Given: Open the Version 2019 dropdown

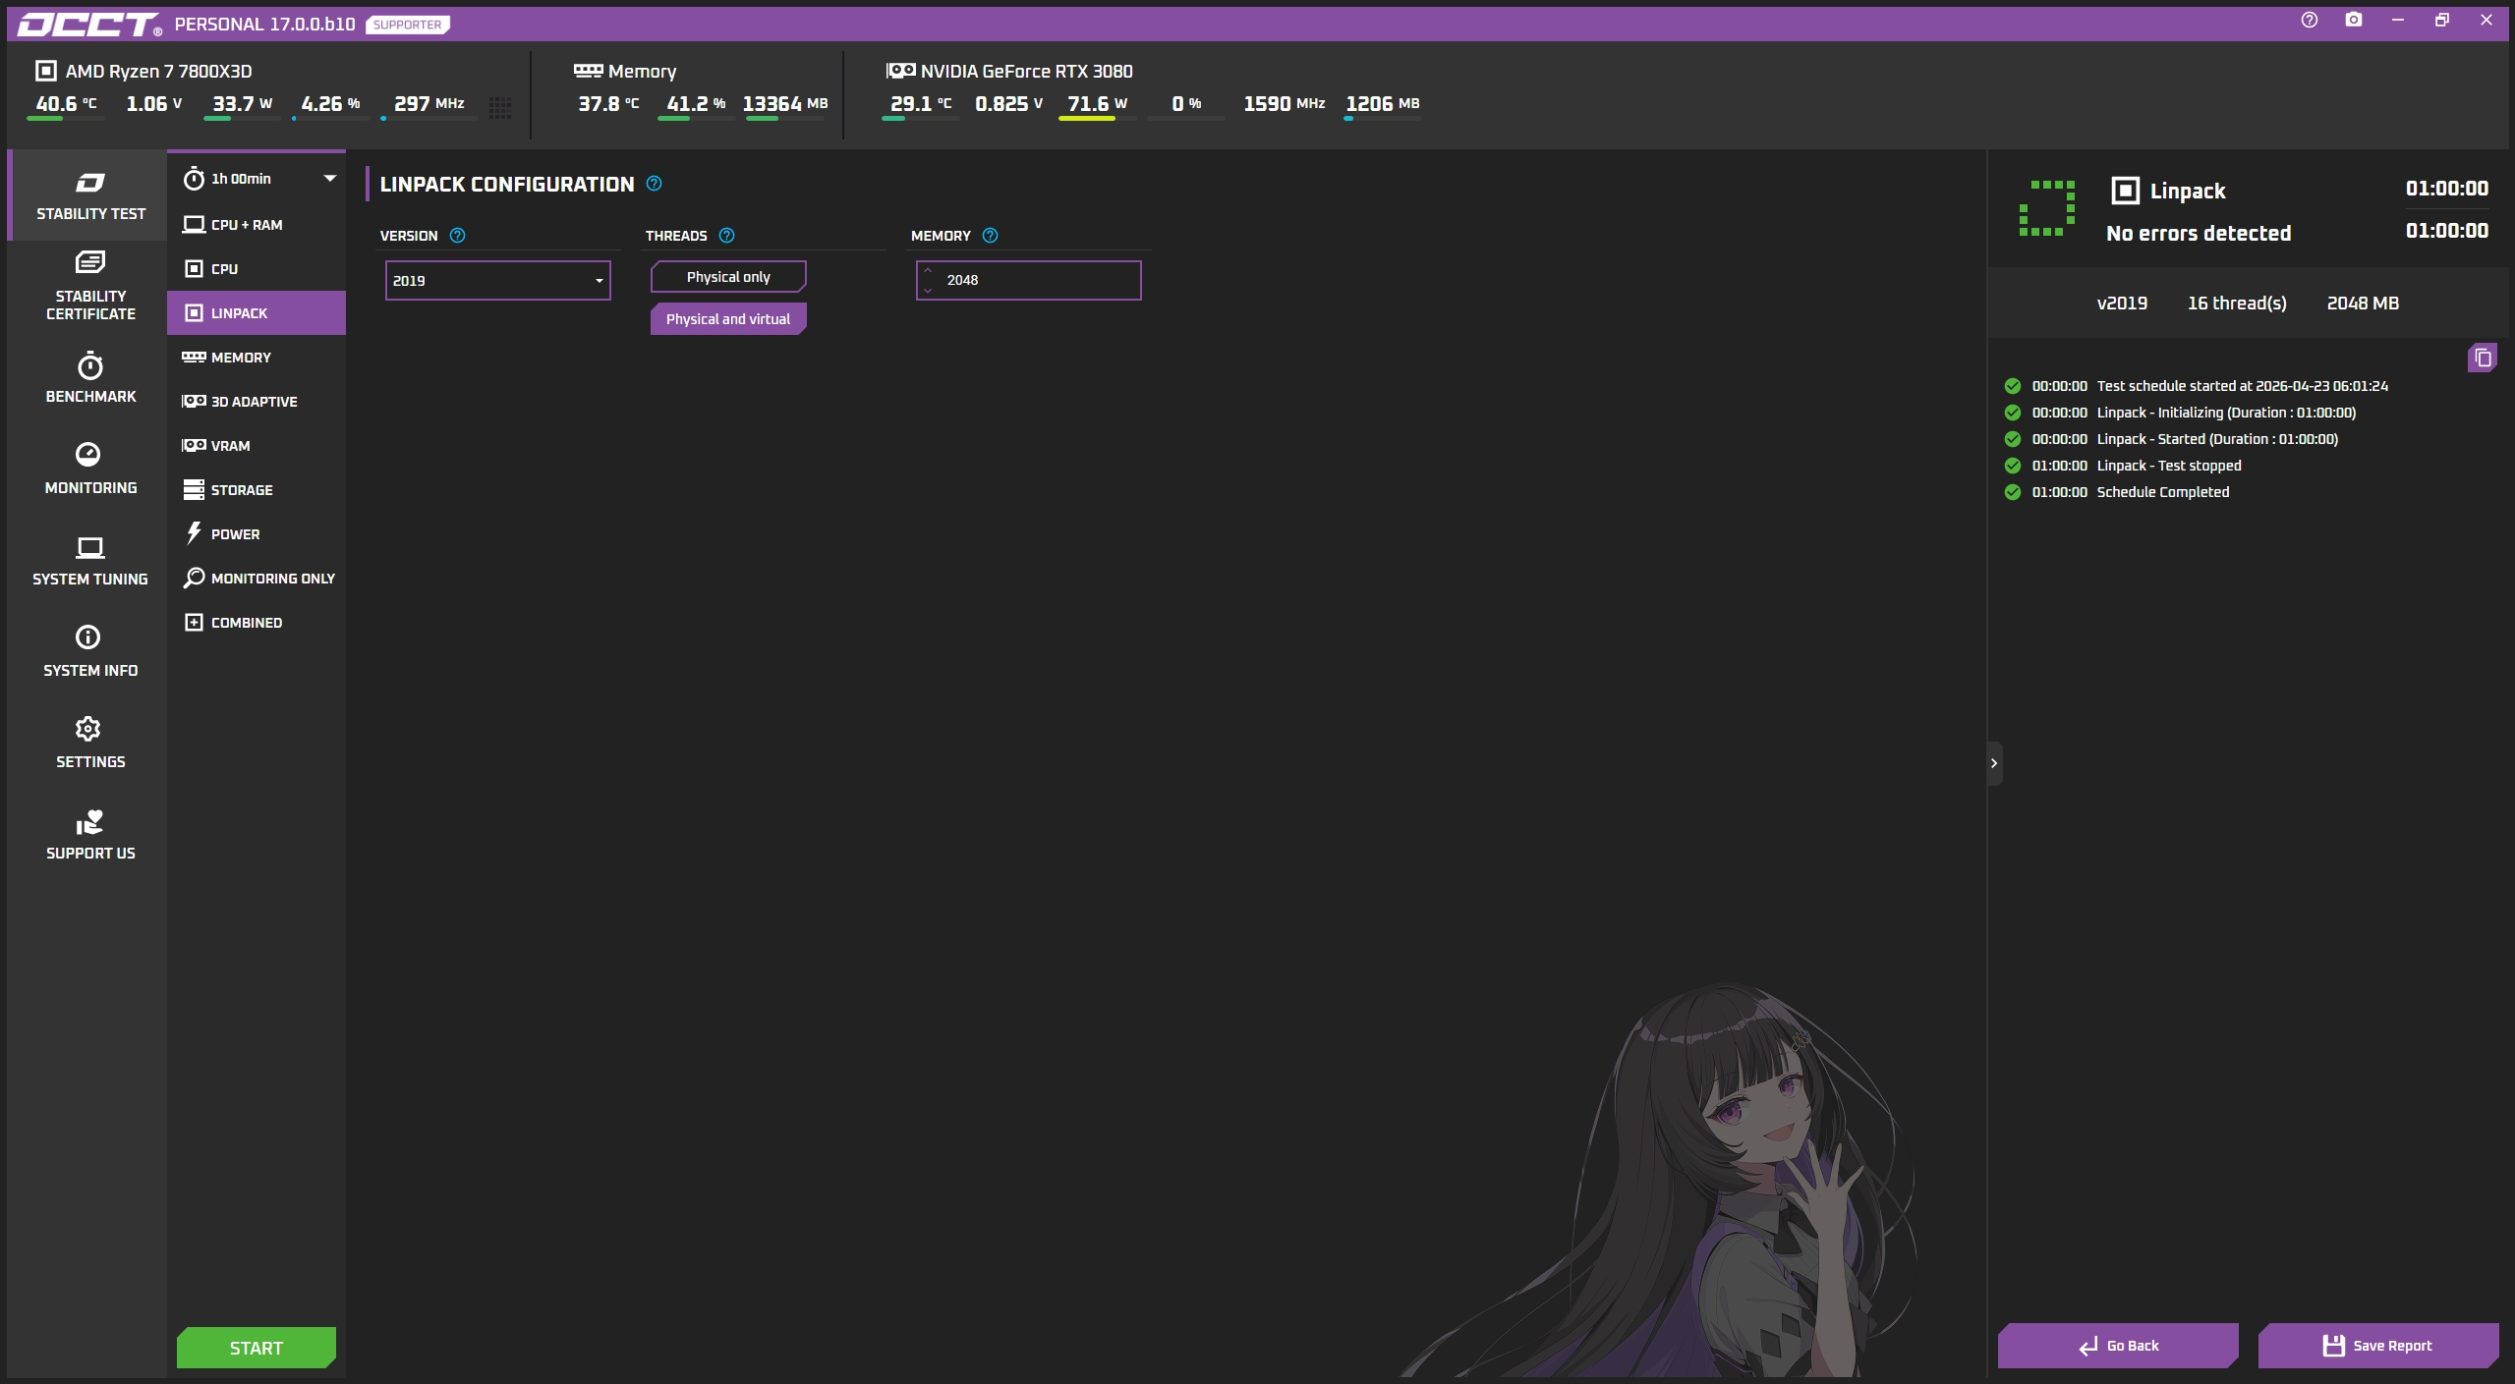Looking at the screenshot, I should (x=497, y=281).
